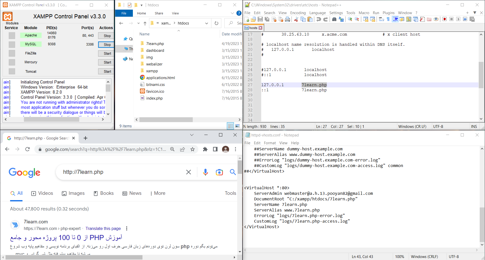Toggle the FileZilla service checkbox
The height and width of the screenshot is (260, 485).
click(x=12, y=53)
